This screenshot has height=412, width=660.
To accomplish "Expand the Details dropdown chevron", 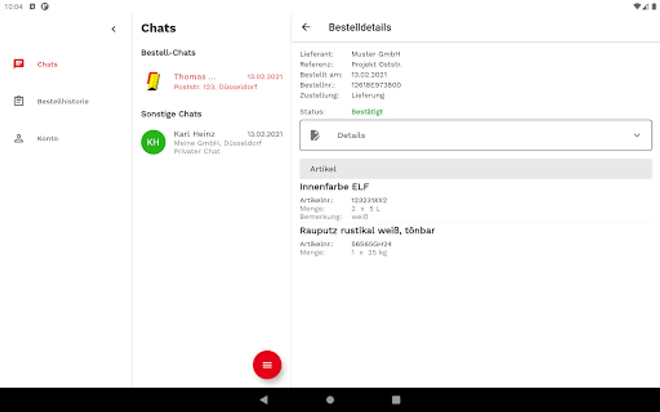I will click(x=637, y=135).
